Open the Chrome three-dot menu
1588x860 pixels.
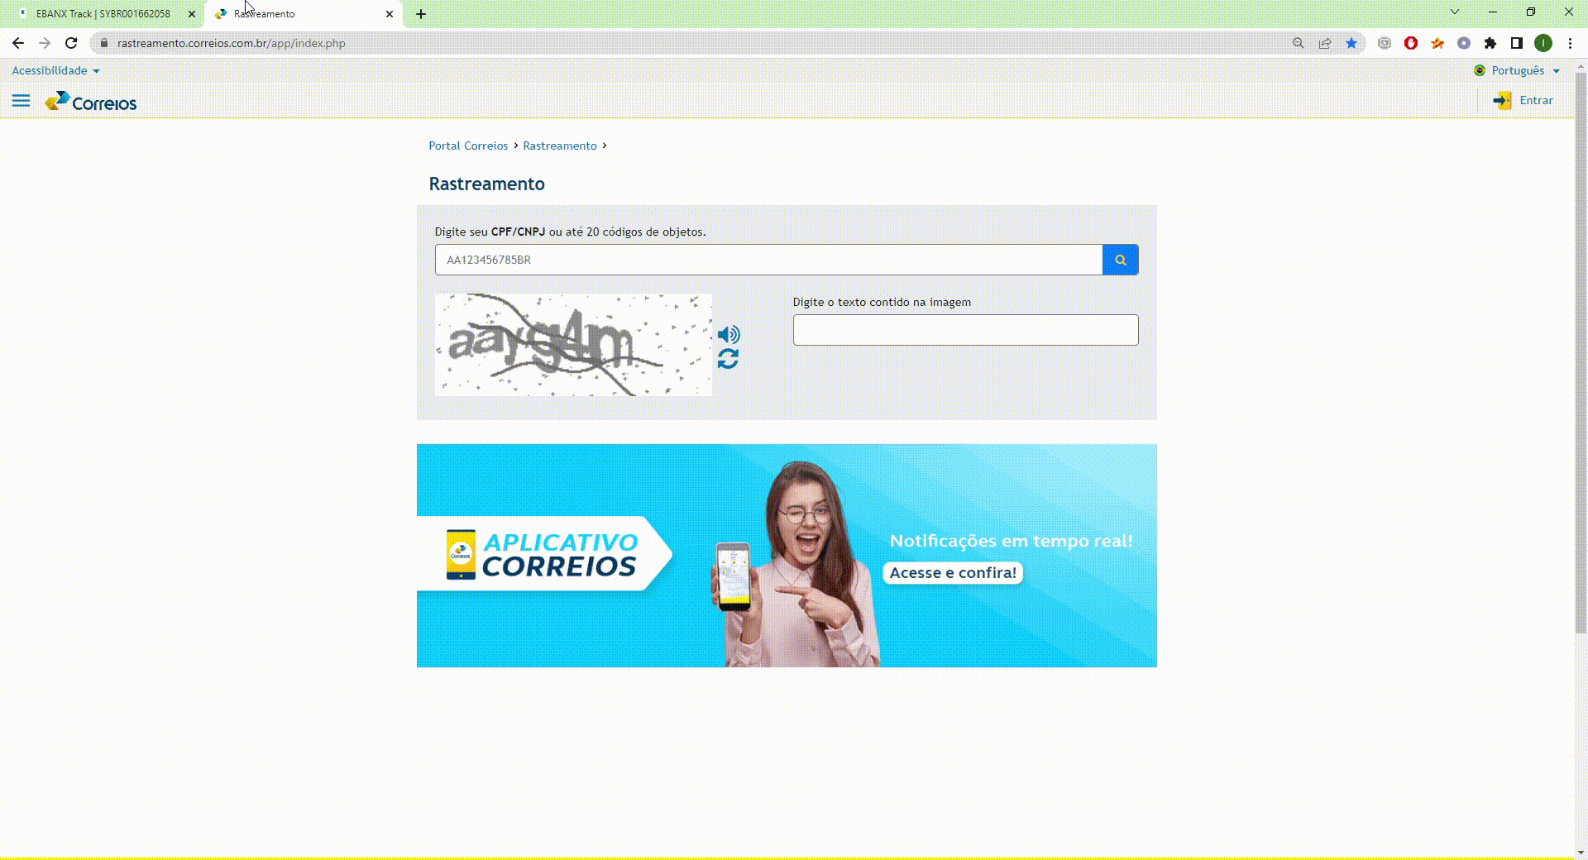(x=1570, y=43)
